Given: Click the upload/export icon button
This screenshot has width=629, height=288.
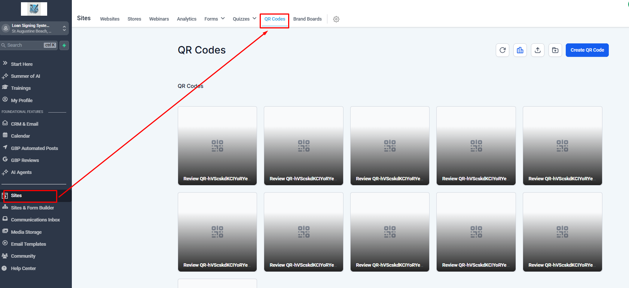Looking at the screenshot, I should pyautogui.click(x=538, y=50).
